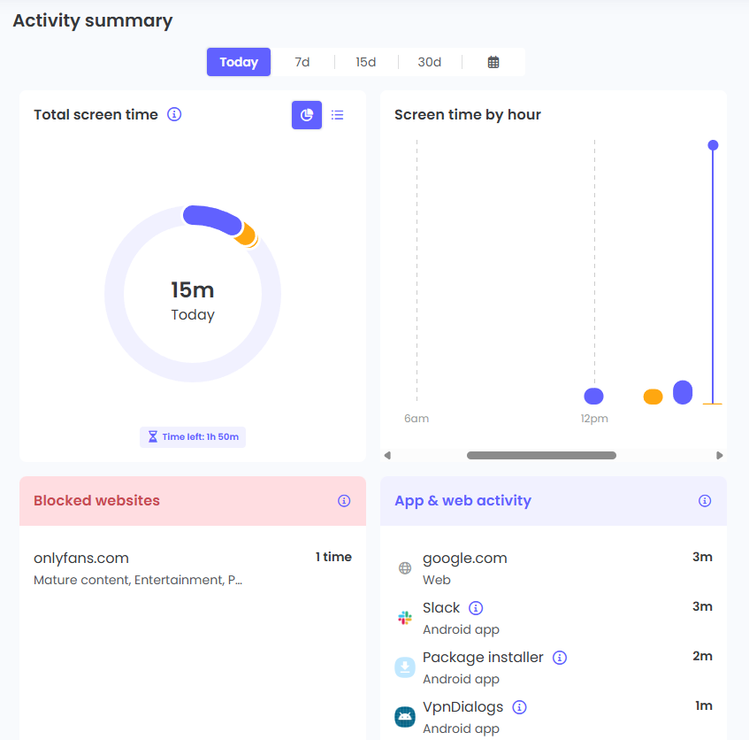This screenshot has height=740, width=749.
Task: Open the info icon next to Package installer
Action: pos(558,658)
